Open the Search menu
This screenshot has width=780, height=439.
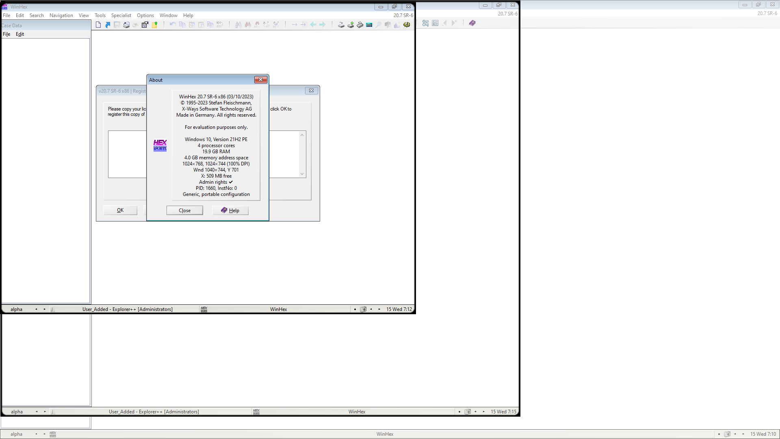(x=37, y=15)
